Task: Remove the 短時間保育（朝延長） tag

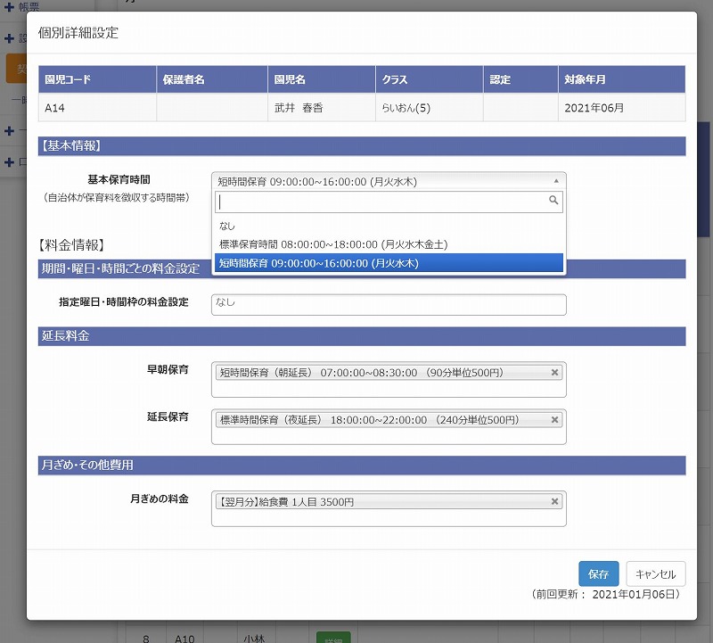Action: tap(554, 372)
